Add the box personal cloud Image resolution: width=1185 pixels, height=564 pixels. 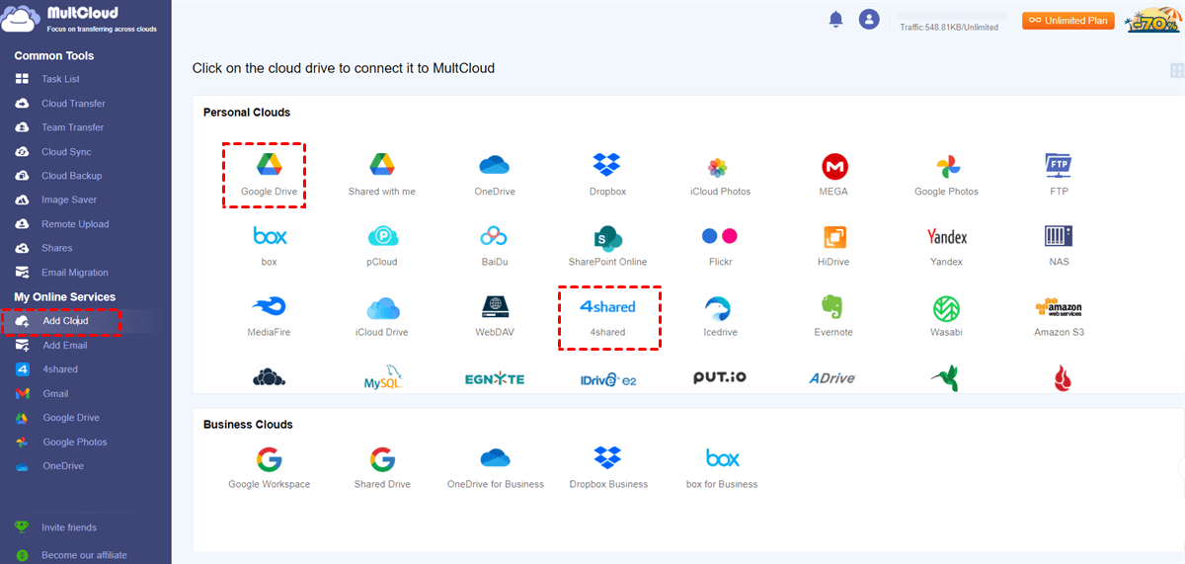[x=269, y=246]
